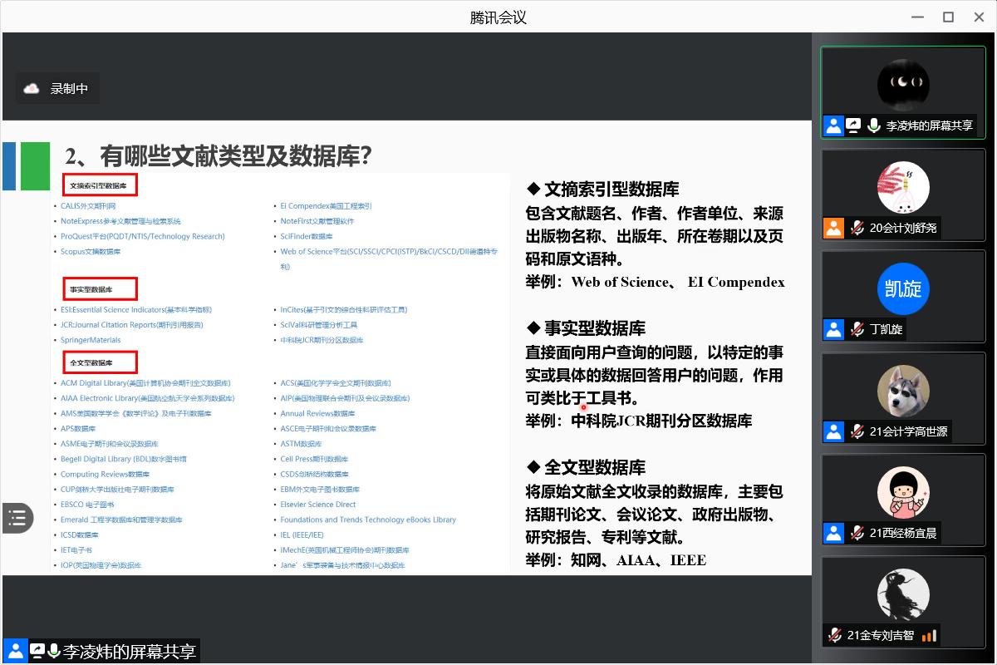Click the orange signal bars icon for 21金专刘吉智

tap(929, 636)
